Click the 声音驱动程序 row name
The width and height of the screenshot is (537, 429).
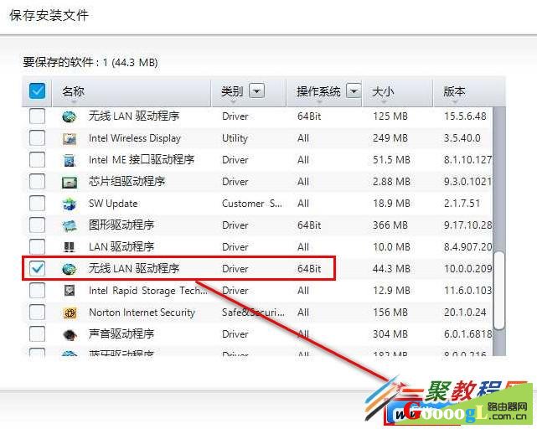coord(121,333)
